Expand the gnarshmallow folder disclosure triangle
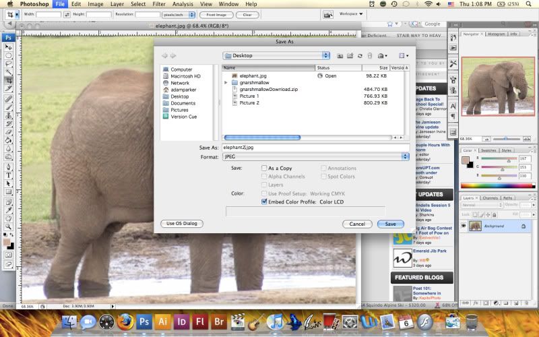 pyautogui.click(x=226, y=82)
